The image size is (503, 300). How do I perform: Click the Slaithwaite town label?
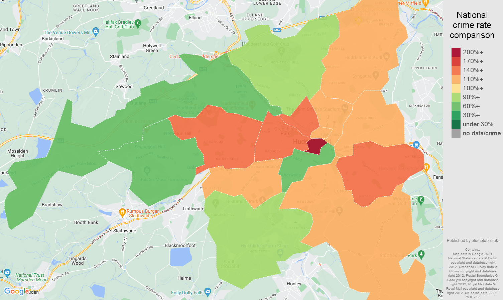coord(125,231)
